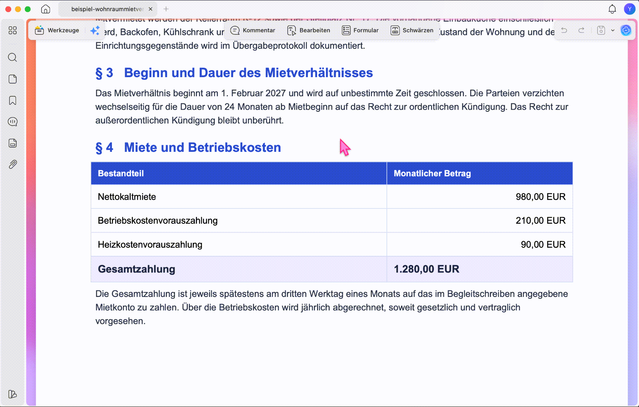The width and height of the screenshot is (639, 407).
Task: Open the thumbnail grid view in the sidebar
Action: point(13,30)
